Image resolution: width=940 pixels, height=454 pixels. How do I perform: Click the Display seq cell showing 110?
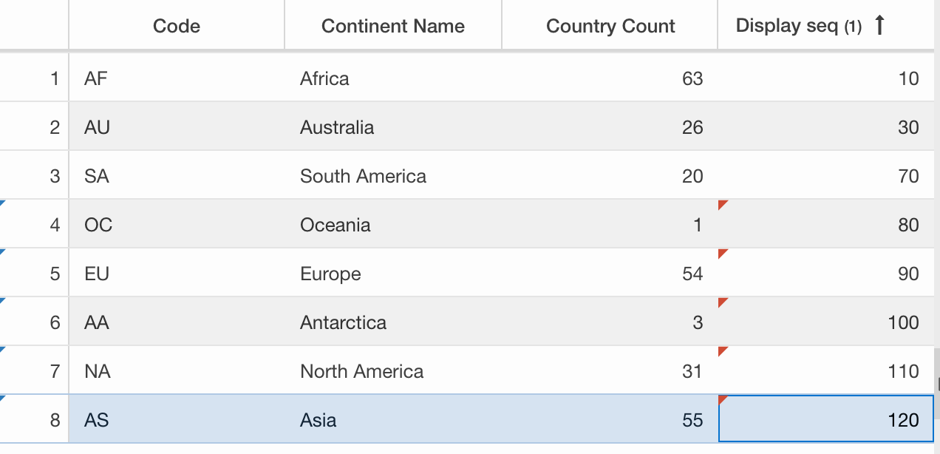tap(826, 370)
